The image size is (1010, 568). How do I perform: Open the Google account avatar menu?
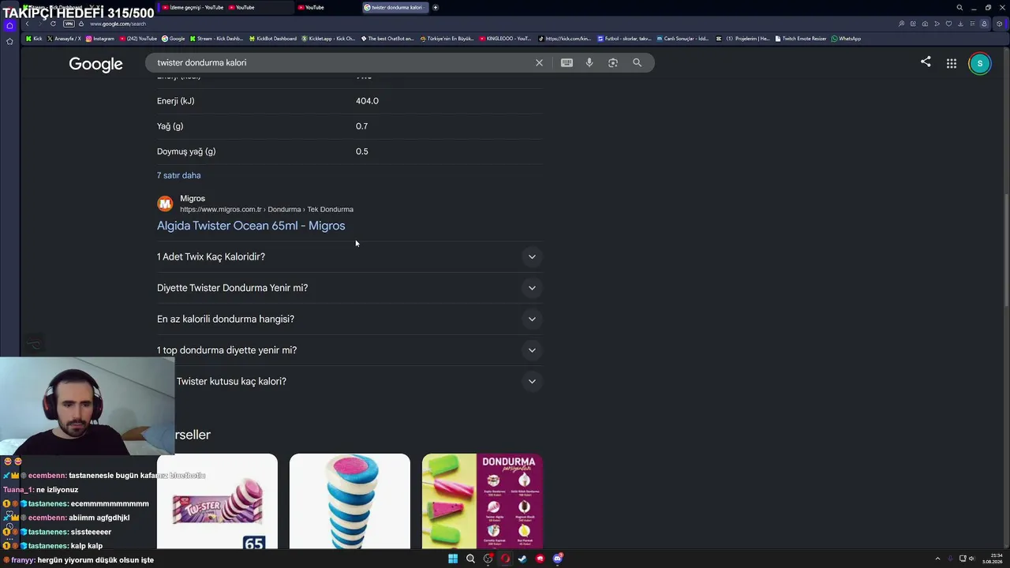(980, 64)
